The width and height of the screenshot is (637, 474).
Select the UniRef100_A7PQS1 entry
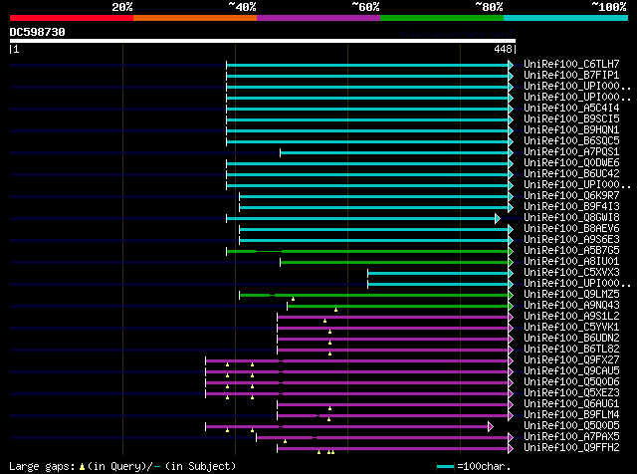pyautogui.click(x=571, y=152)
